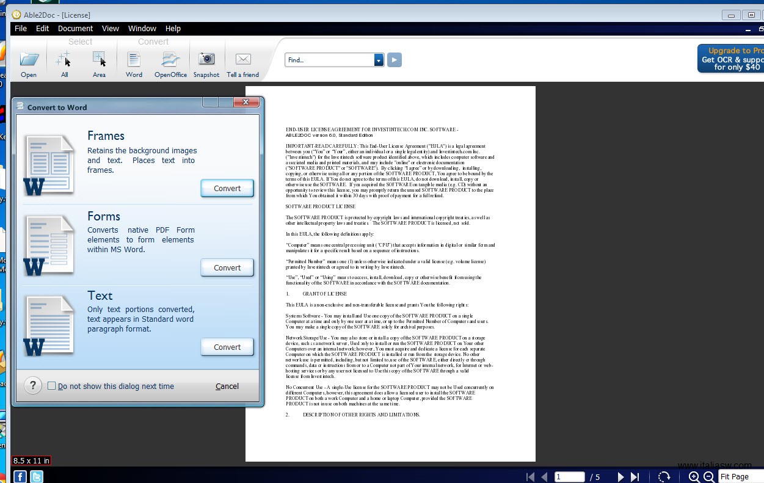Go to the first page

pyautogui.click(x=530, y=477)
